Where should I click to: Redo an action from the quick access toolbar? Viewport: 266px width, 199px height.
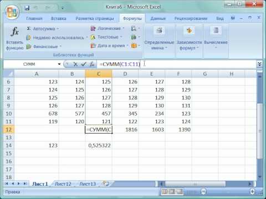pos(48,8)
